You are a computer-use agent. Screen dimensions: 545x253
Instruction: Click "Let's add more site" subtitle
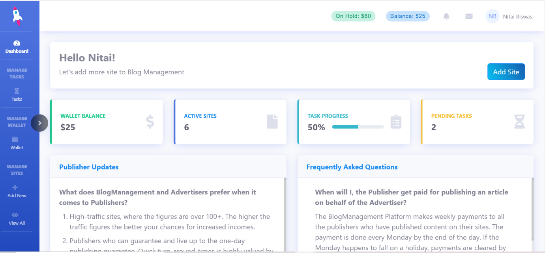point(122,72)
